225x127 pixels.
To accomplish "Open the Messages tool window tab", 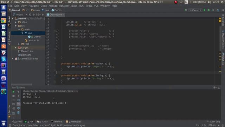I will (73, 122).
